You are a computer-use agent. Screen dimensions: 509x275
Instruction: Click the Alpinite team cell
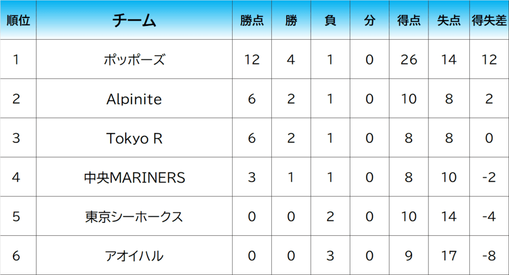tap(134, 99)
